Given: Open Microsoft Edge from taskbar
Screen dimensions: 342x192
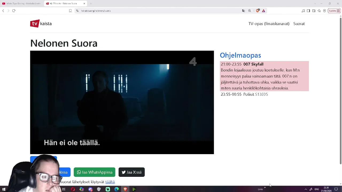Looking at the screenshot, I should [116, 189].
